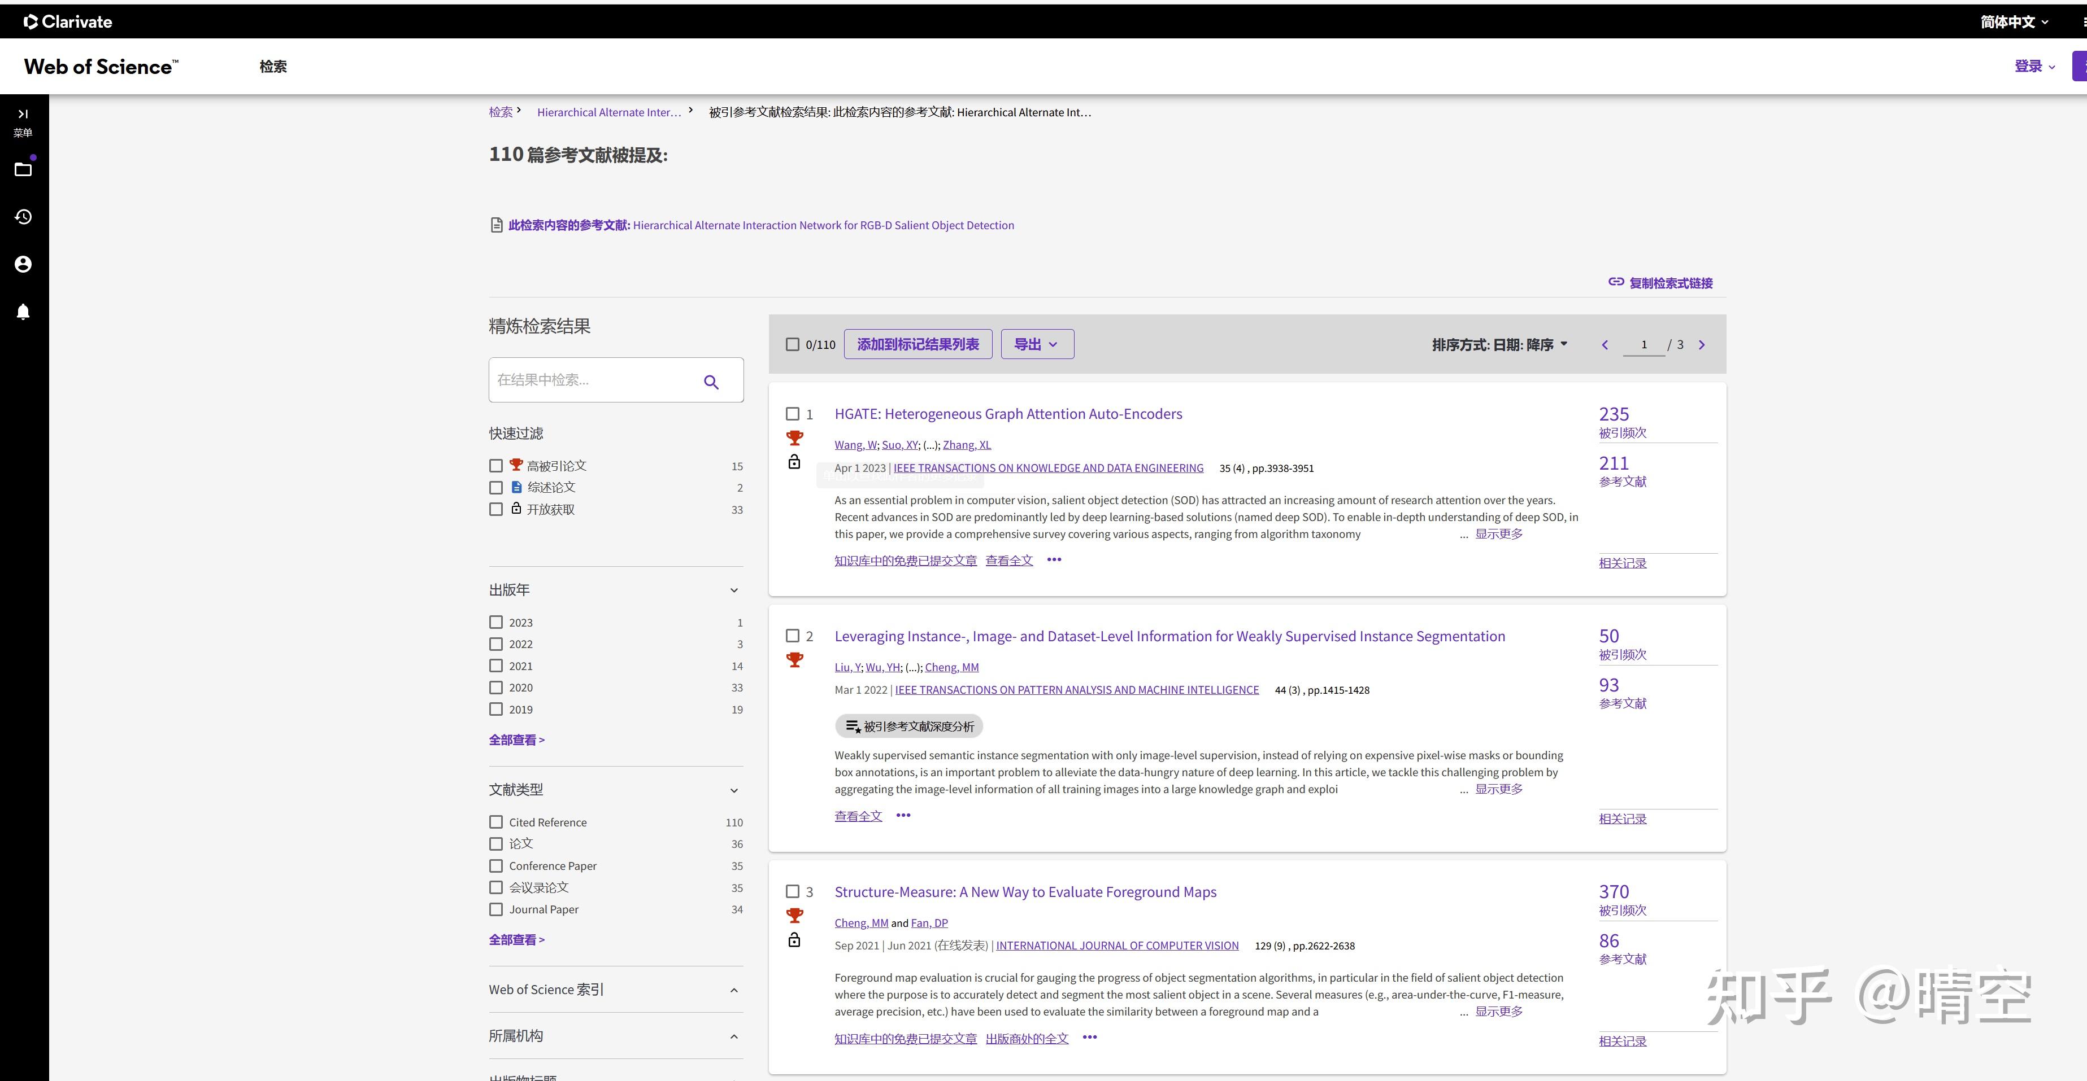
Task: Tick the 2021 publication year checkbox
Action: [x=496, y=666]
